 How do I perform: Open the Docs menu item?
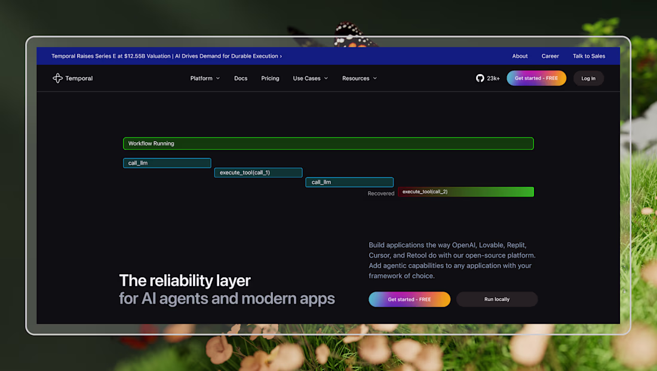(241, 78)
